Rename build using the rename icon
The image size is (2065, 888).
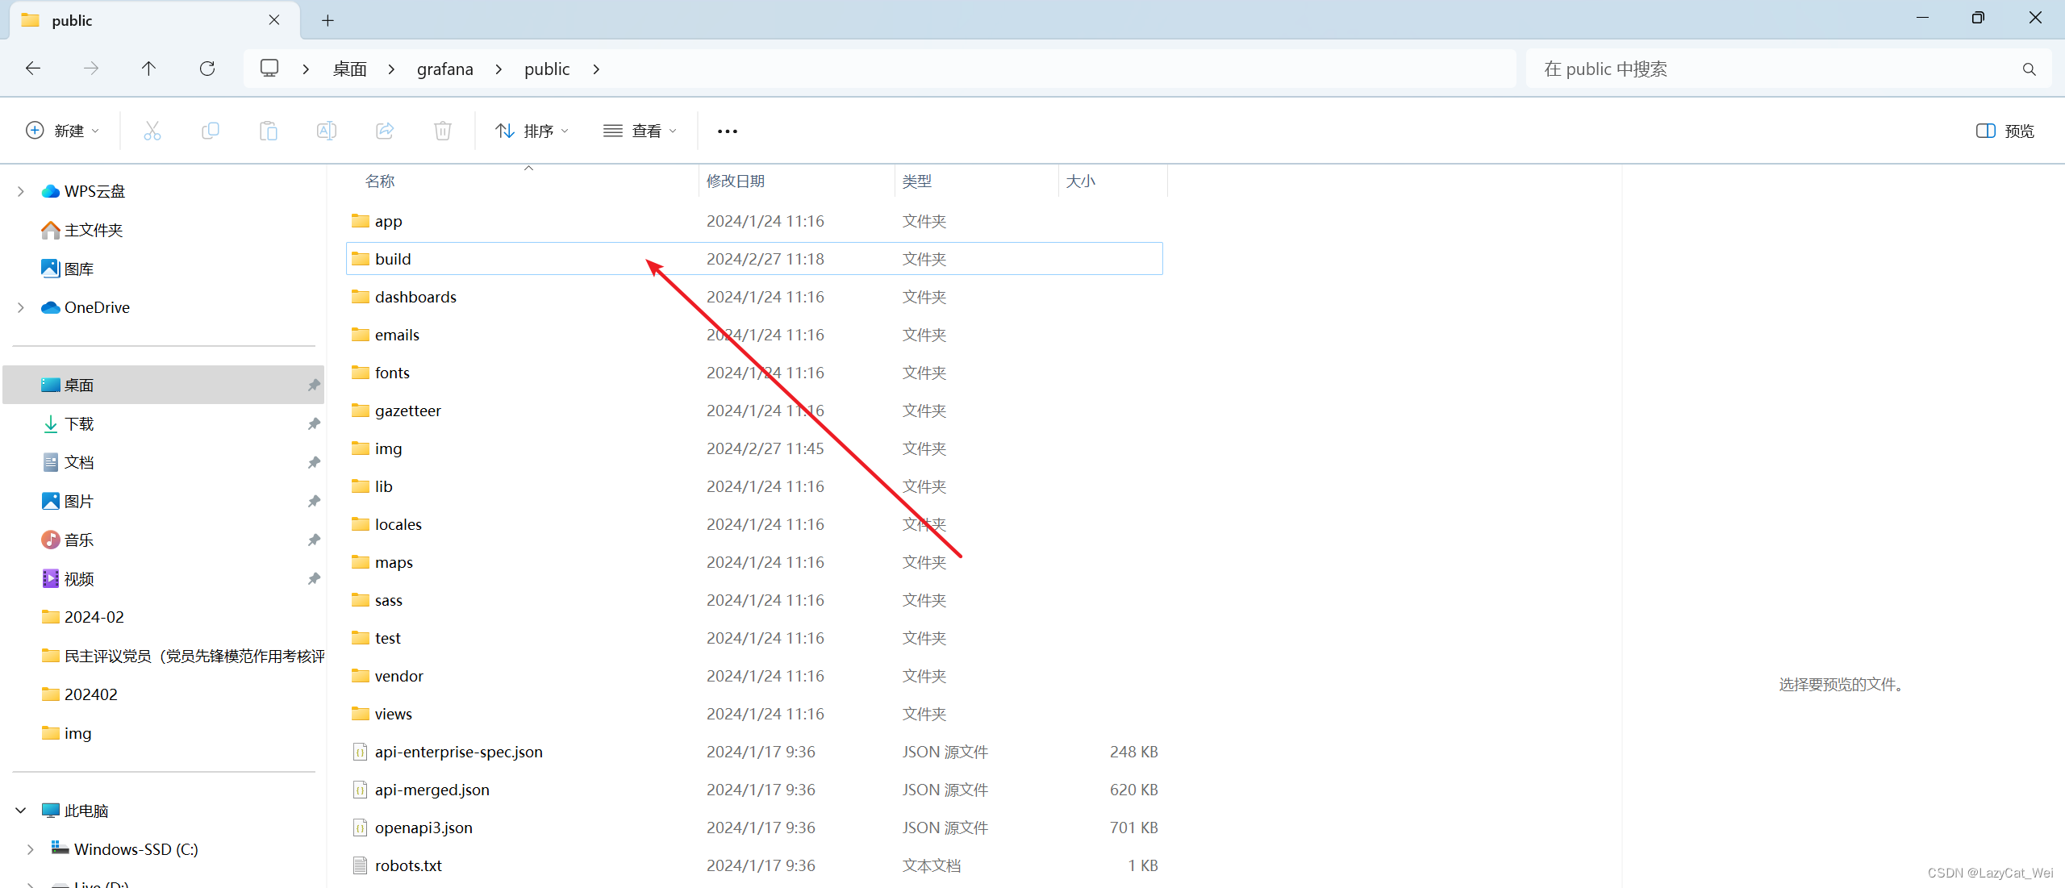pos(327,130)
